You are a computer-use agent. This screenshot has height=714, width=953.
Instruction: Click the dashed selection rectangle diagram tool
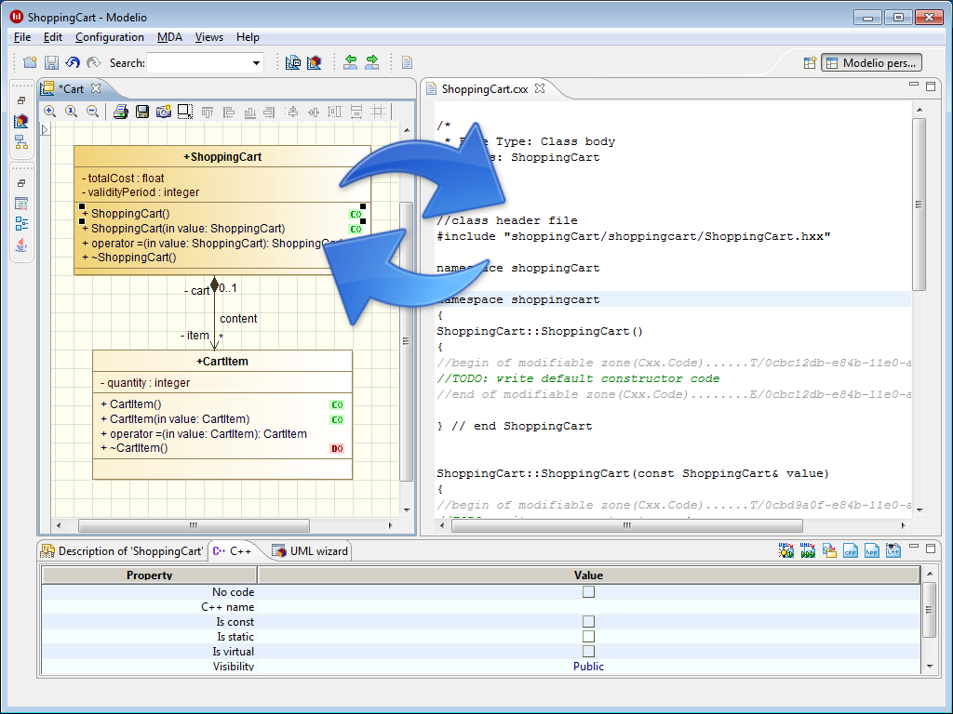tap(185, 112)
